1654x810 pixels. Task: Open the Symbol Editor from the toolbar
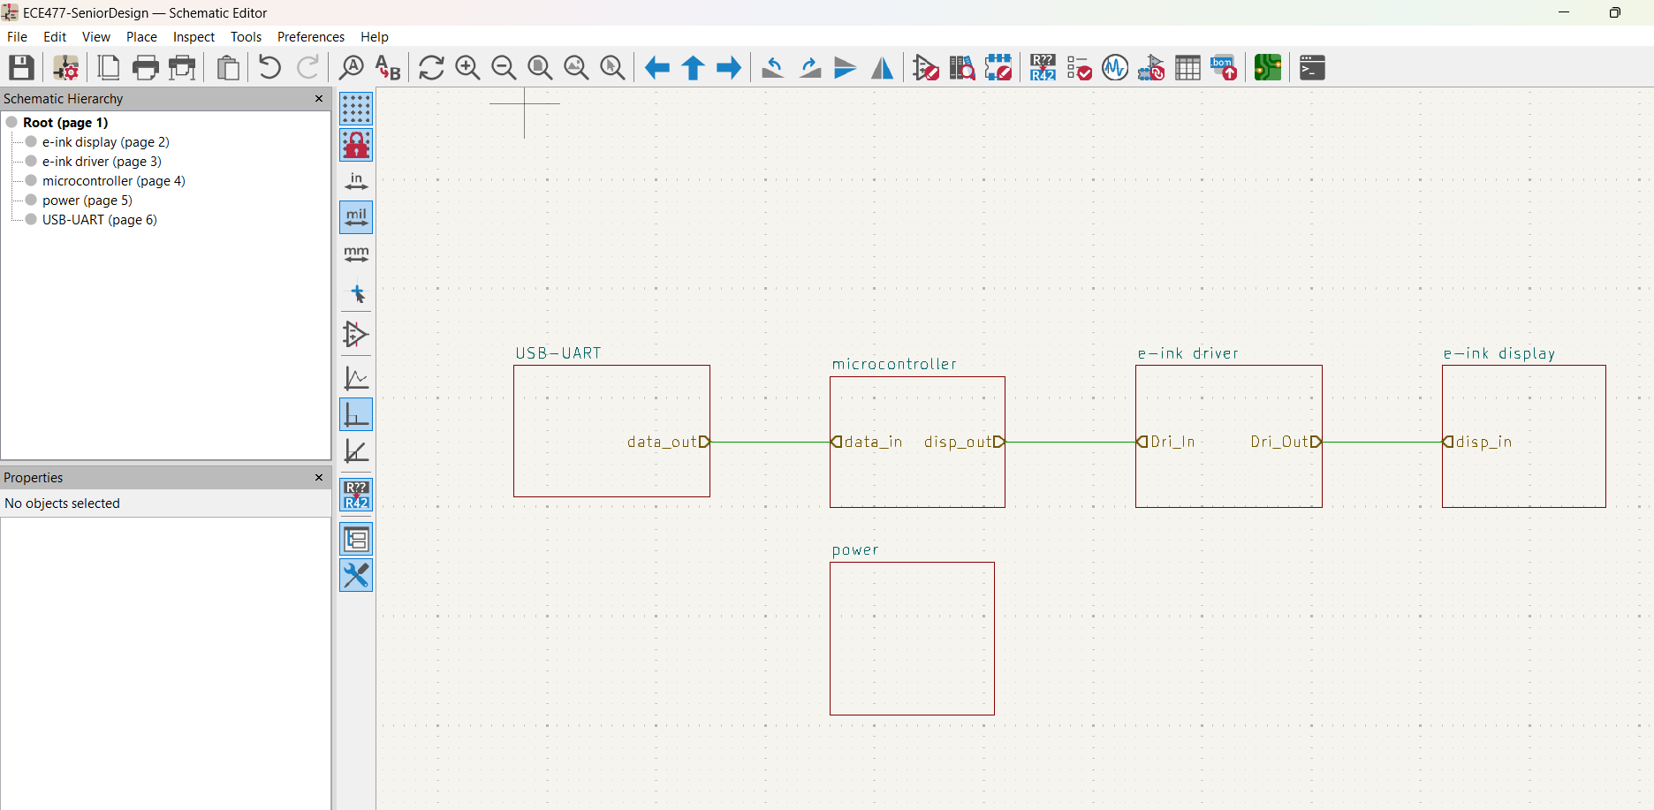click(925, 68)
